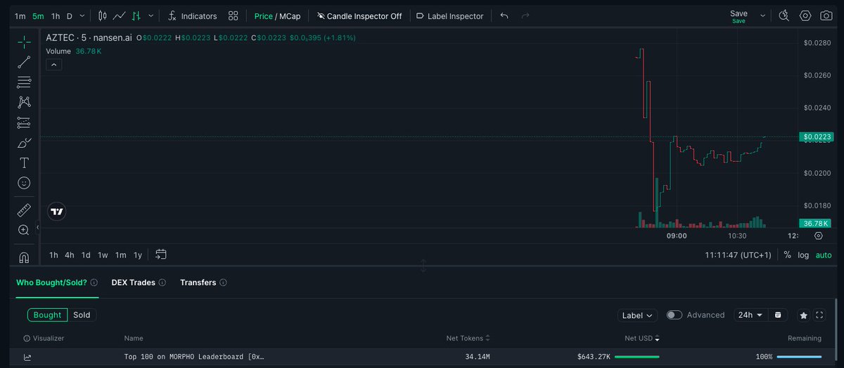This screenshot has height=368, width=844.
Task: Open visualizer chart for MORPHO Leaderboard row
Action: (x=27, y=357)
